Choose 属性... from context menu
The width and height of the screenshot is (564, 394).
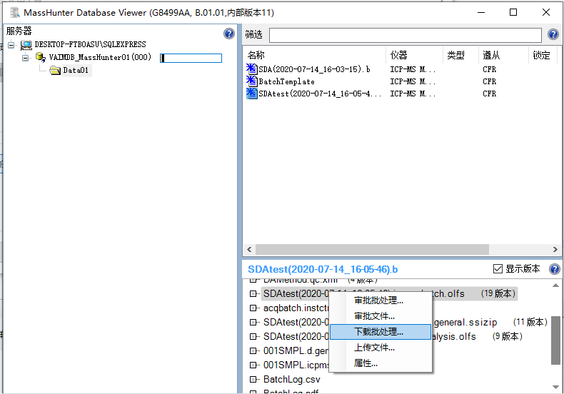click(381, 363)
